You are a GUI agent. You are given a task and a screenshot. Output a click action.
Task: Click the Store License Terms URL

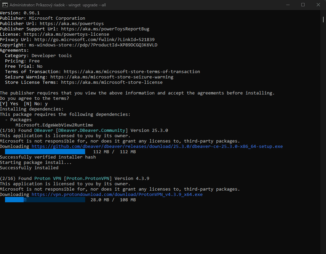coord(112,82)
